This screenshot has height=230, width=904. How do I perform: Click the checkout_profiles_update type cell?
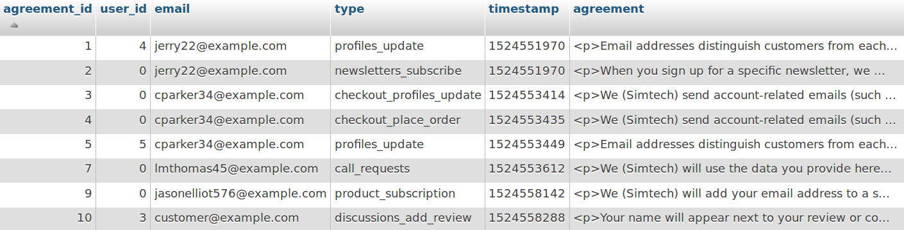(x=408, y=95)
